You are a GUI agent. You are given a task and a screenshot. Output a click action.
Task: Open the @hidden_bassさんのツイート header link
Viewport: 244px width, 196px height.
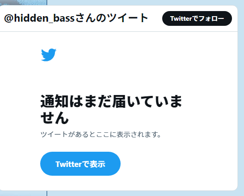coord(76,18)
